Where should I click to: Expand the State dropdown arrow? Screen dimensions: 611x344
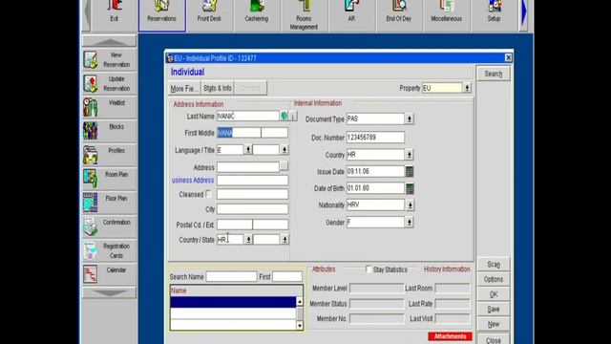click(x=284, y=240)
